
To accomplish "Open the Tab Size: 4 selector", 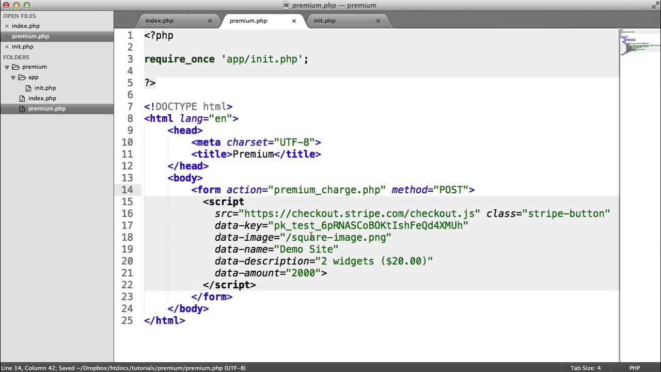I will tap(586, 368).
